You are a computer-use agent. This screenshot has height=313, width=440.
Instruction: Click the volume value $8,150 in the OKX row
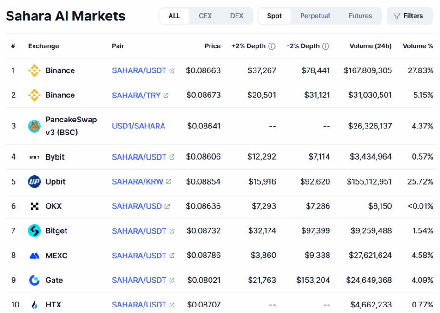coord(380,206)
